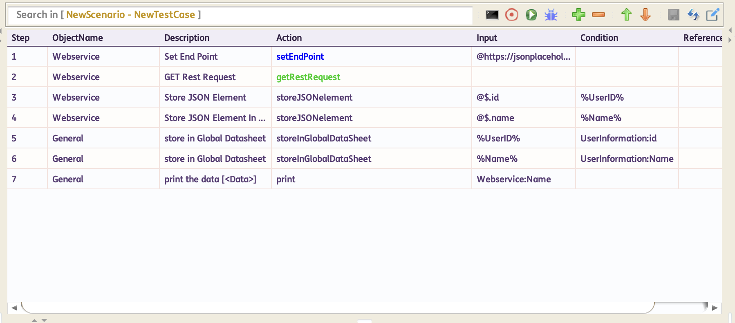Move step up with green arrow

(626, 15)
